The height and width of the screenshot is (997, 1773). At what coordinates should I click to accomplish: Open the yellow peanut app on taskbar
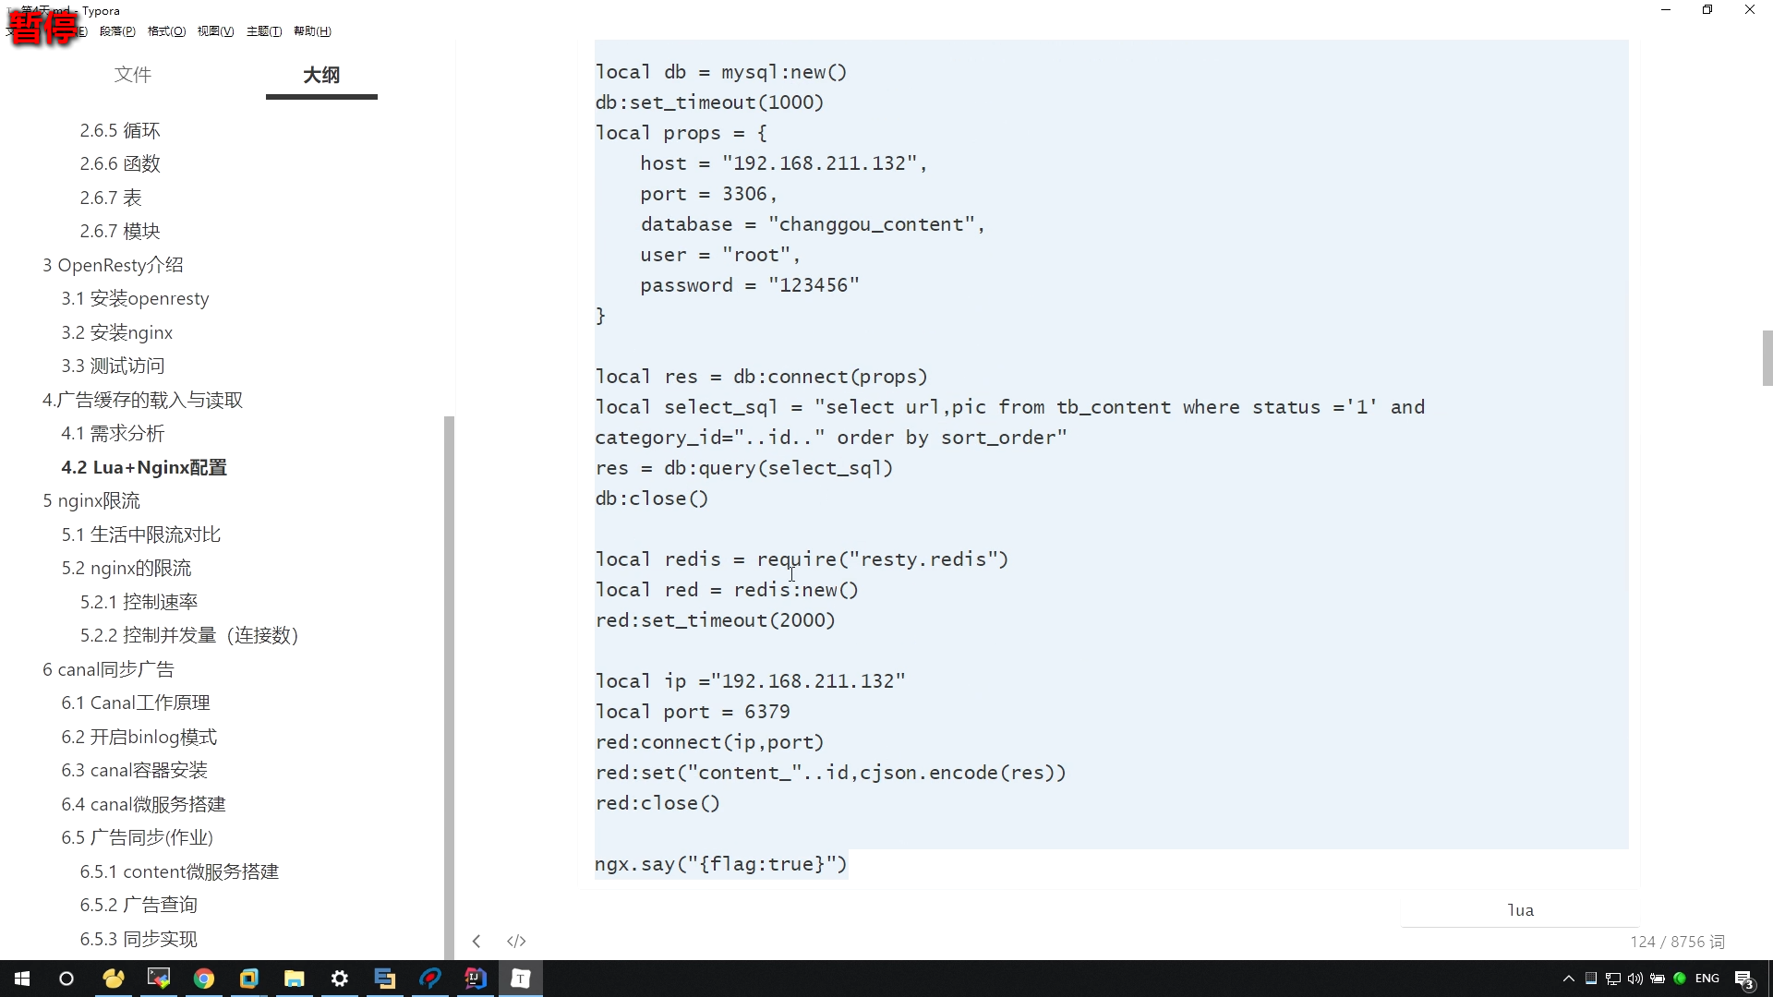point(114,979)
